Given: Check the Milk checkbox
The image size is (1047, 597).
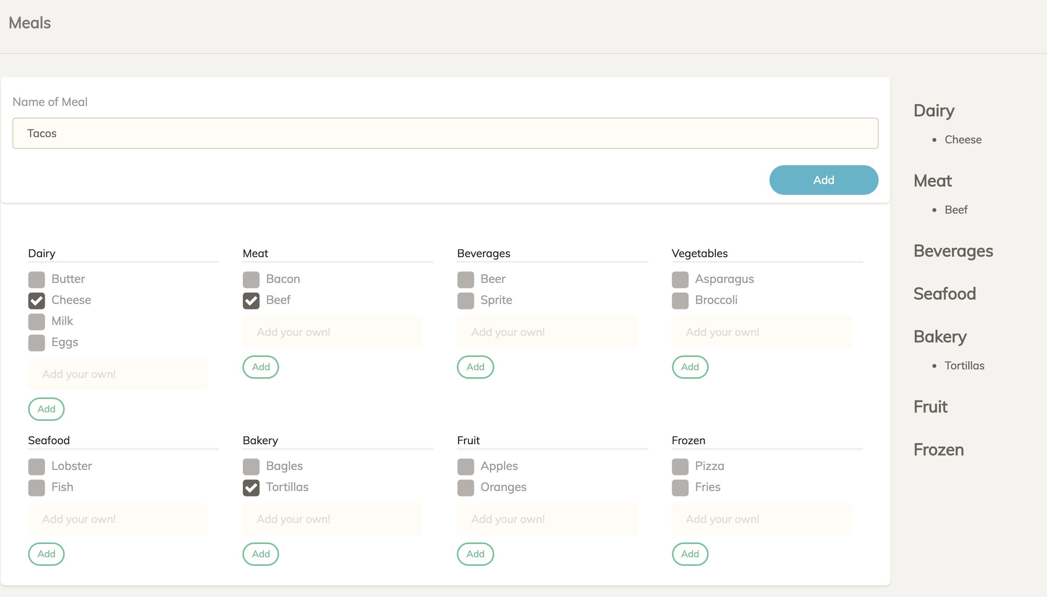Looking at the screenshot, I should (x=37, y=322).
